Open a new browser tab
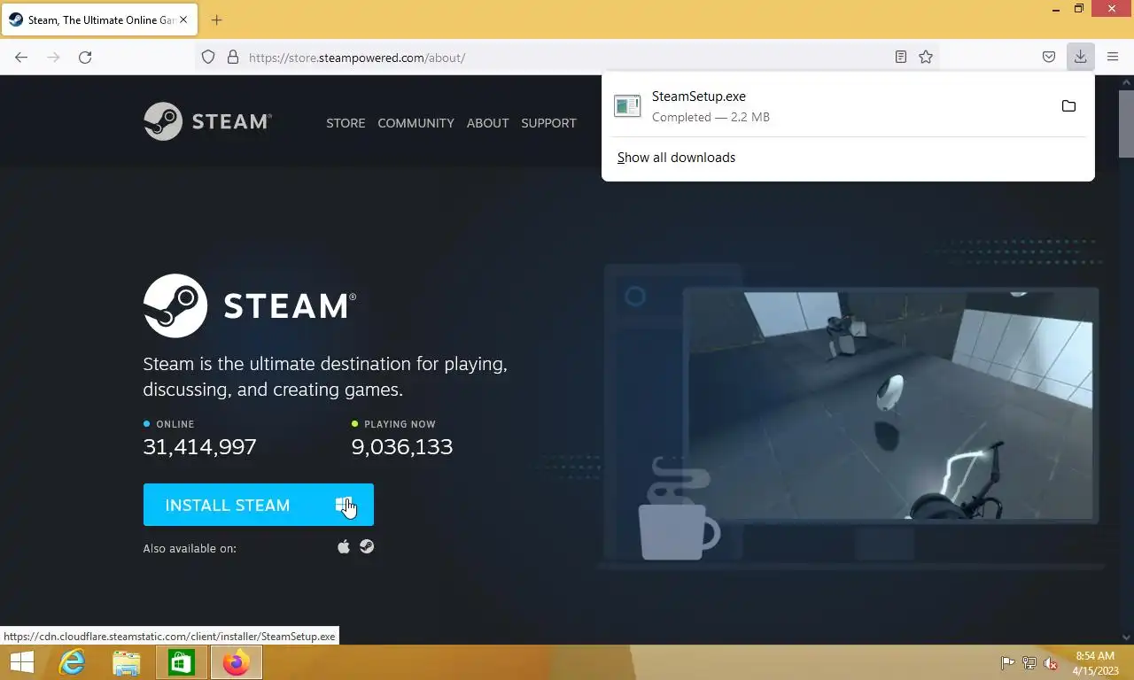Viewport: 1134px width, 680px height. (216, 19)
